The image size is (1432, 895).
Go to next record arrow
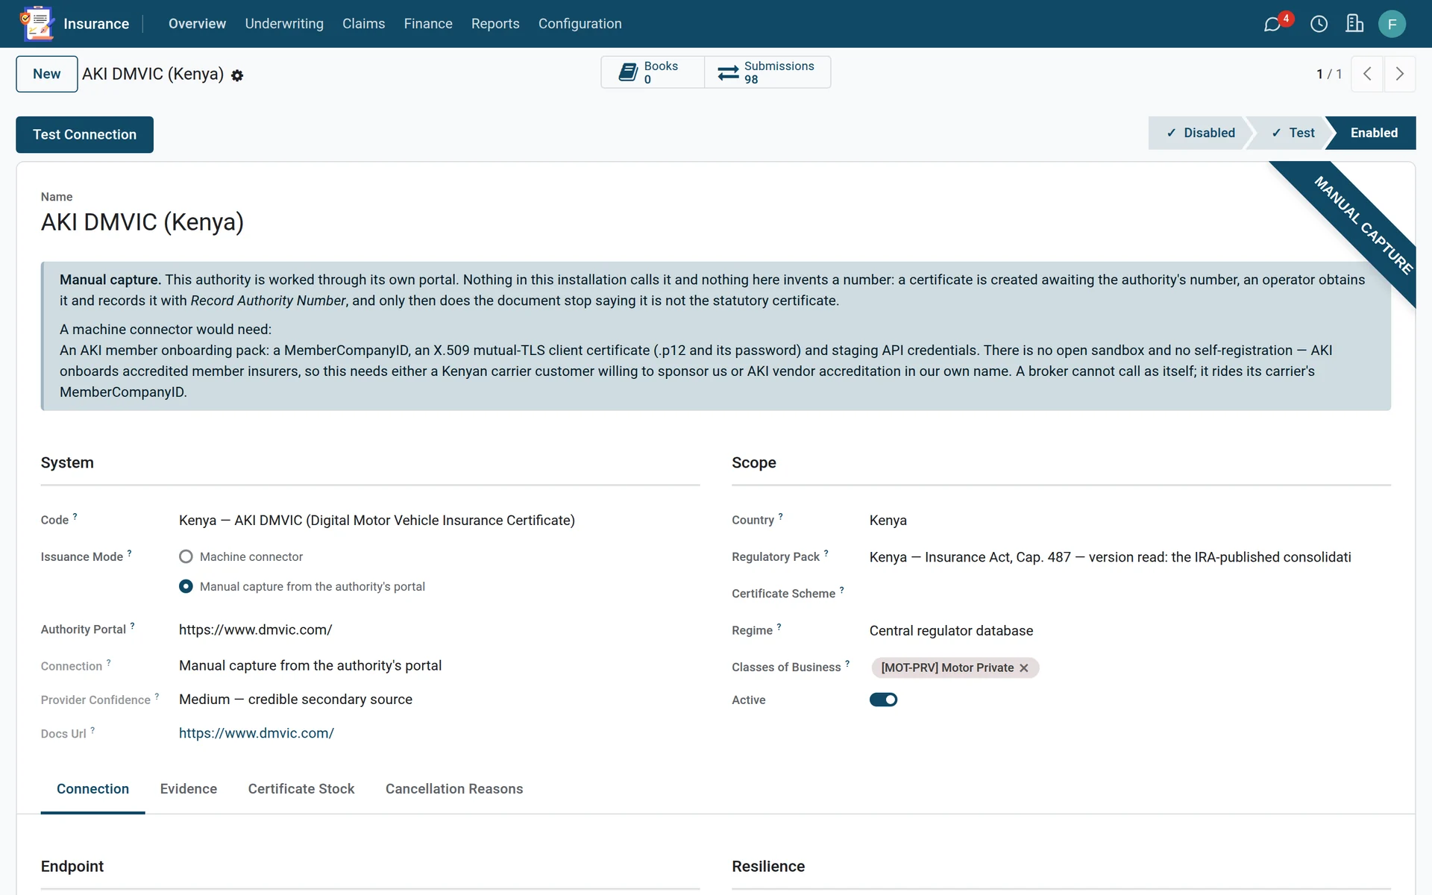tap(1400, 74)
